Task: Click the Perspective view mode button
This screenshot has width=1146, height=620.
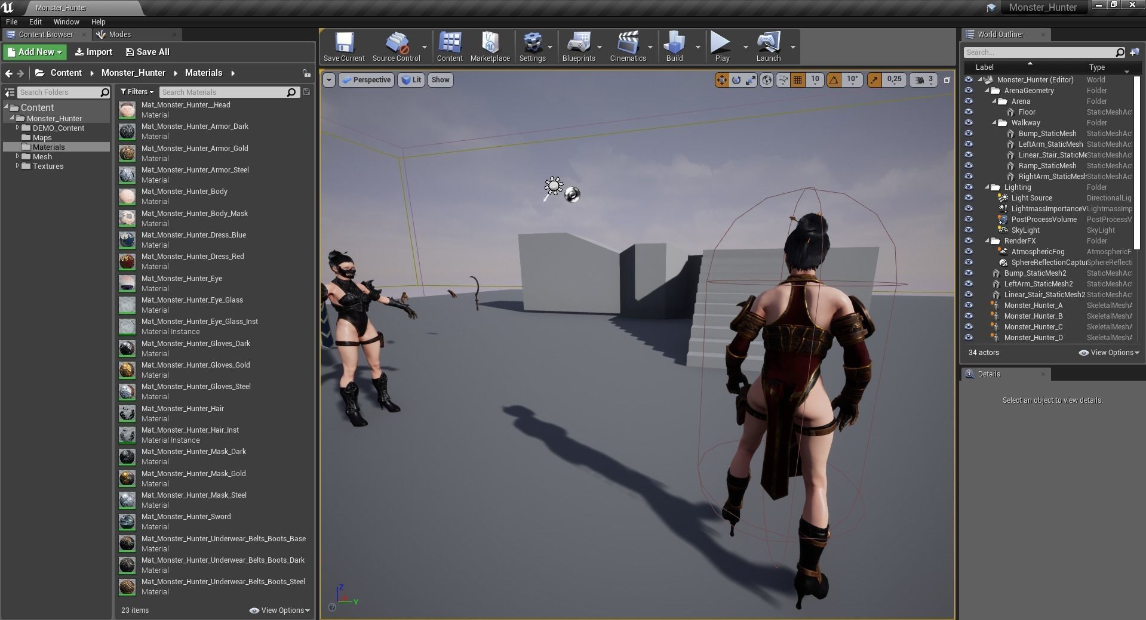Action: tap(366, 80)
